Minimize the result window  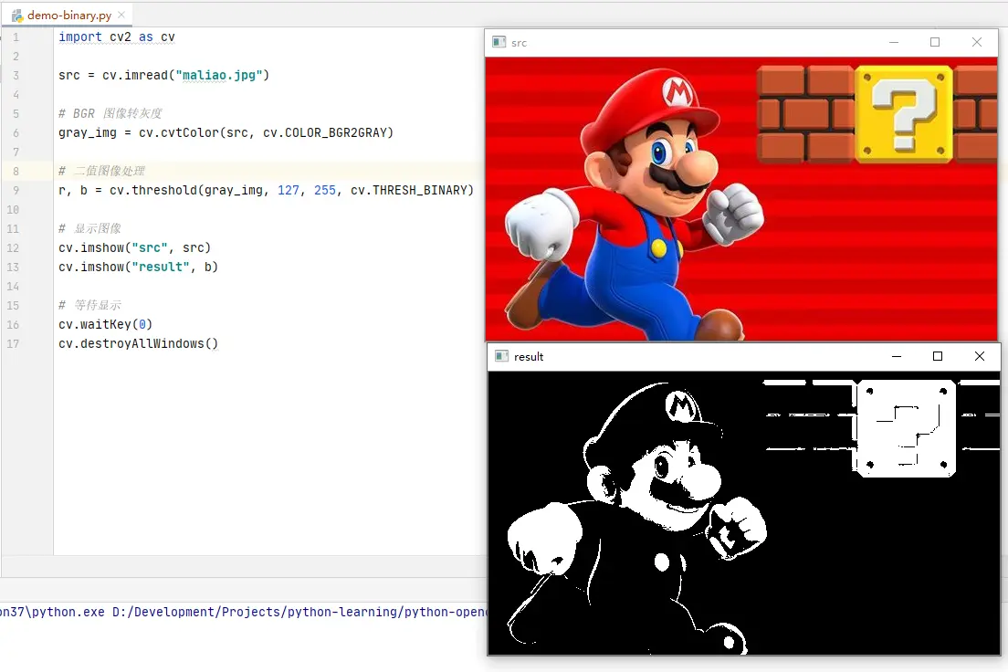[896, 356]
